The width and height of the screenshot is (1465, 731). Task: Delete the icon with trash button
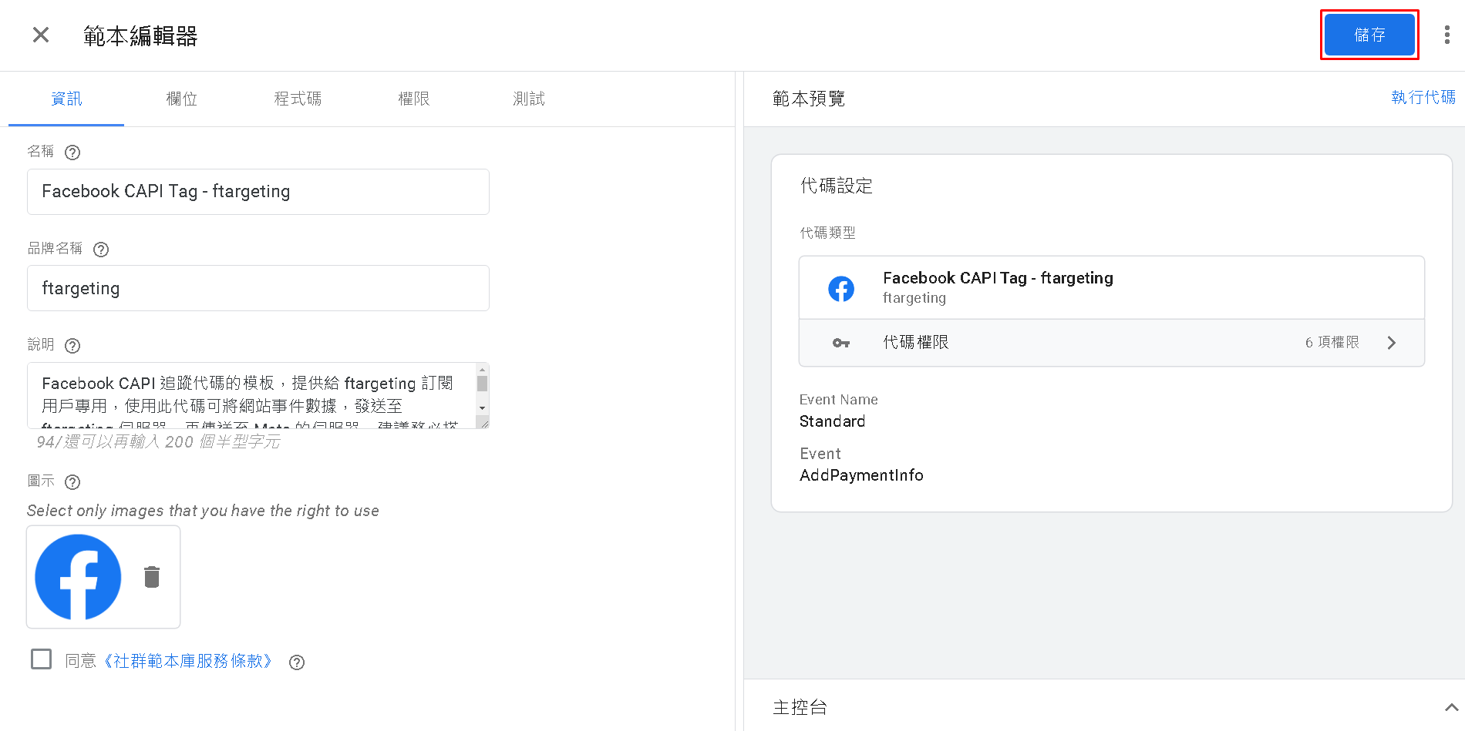[x=152, y=577]
